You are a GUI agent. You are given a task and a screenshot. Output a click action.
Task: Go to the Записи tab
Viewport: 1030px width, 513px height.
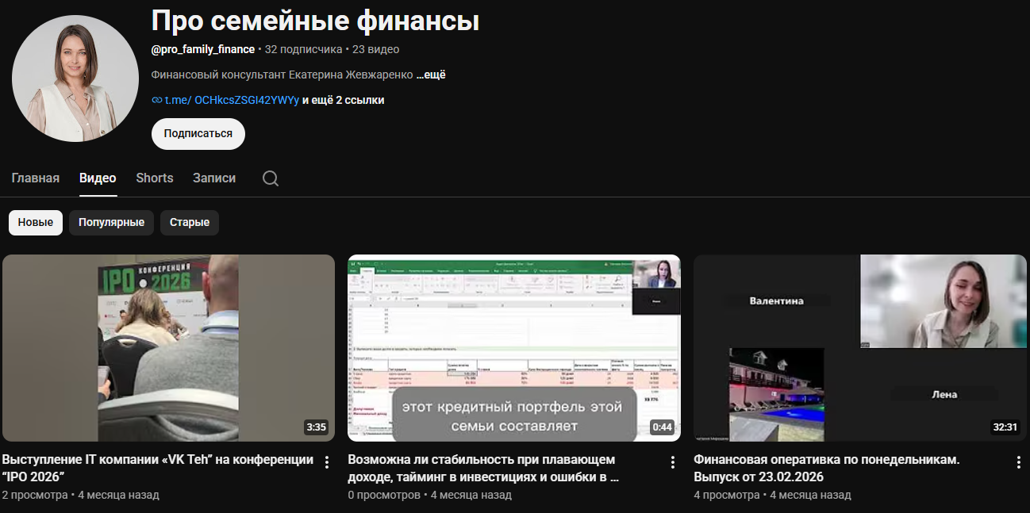click(214, 178)
